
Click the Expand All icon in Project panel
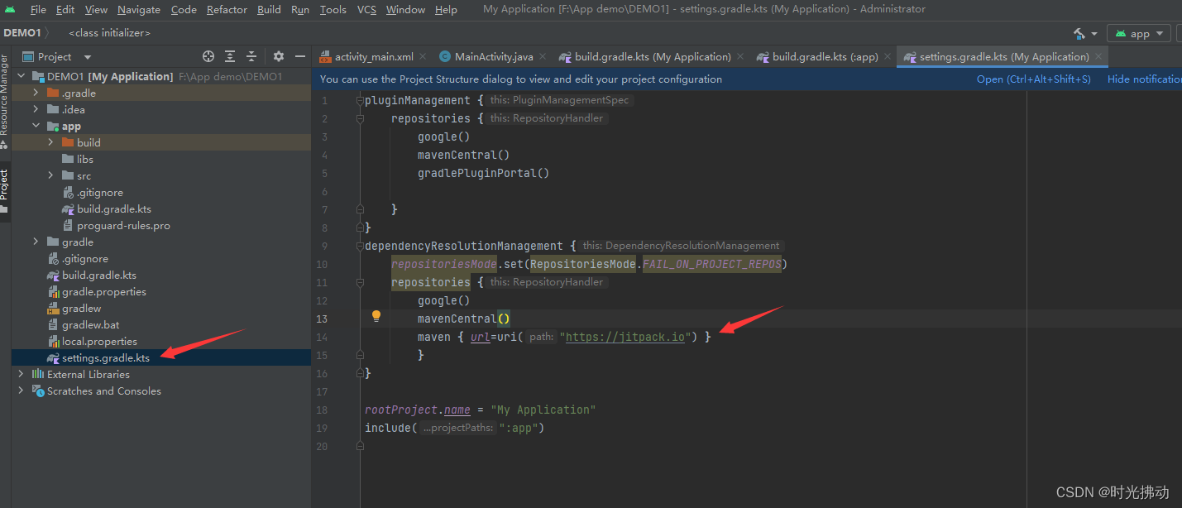[x=229, y=56]
